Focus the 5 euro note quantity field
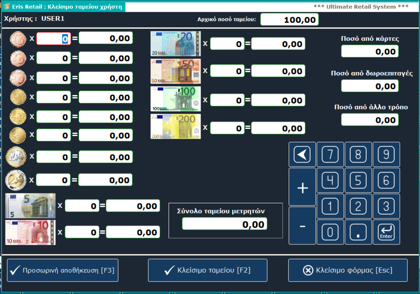Image resolution: width=420 pixels, height=294 pixels. click(x=82, y=206)
